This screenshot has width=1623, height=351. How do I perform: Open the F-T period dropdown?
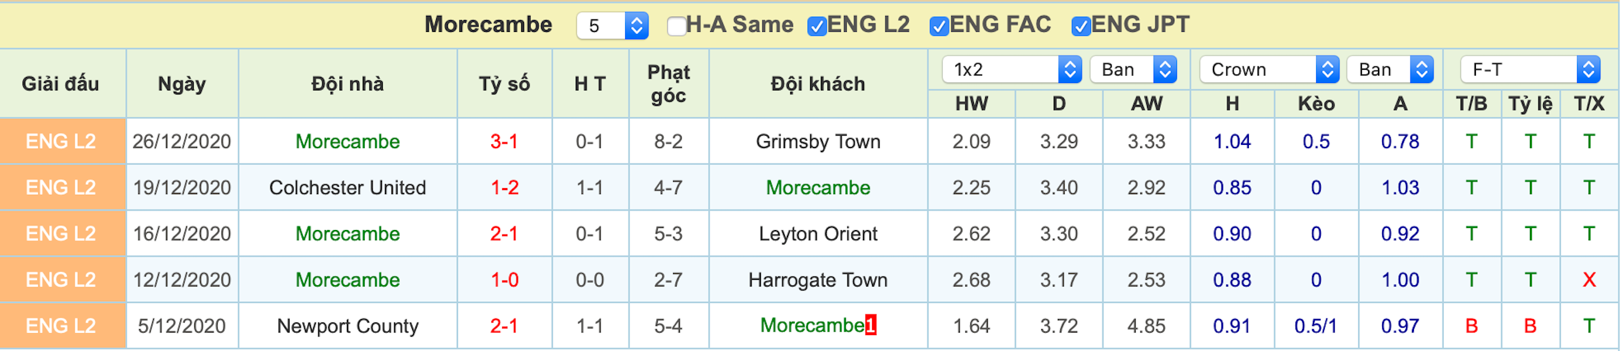tap(1530, 69)
